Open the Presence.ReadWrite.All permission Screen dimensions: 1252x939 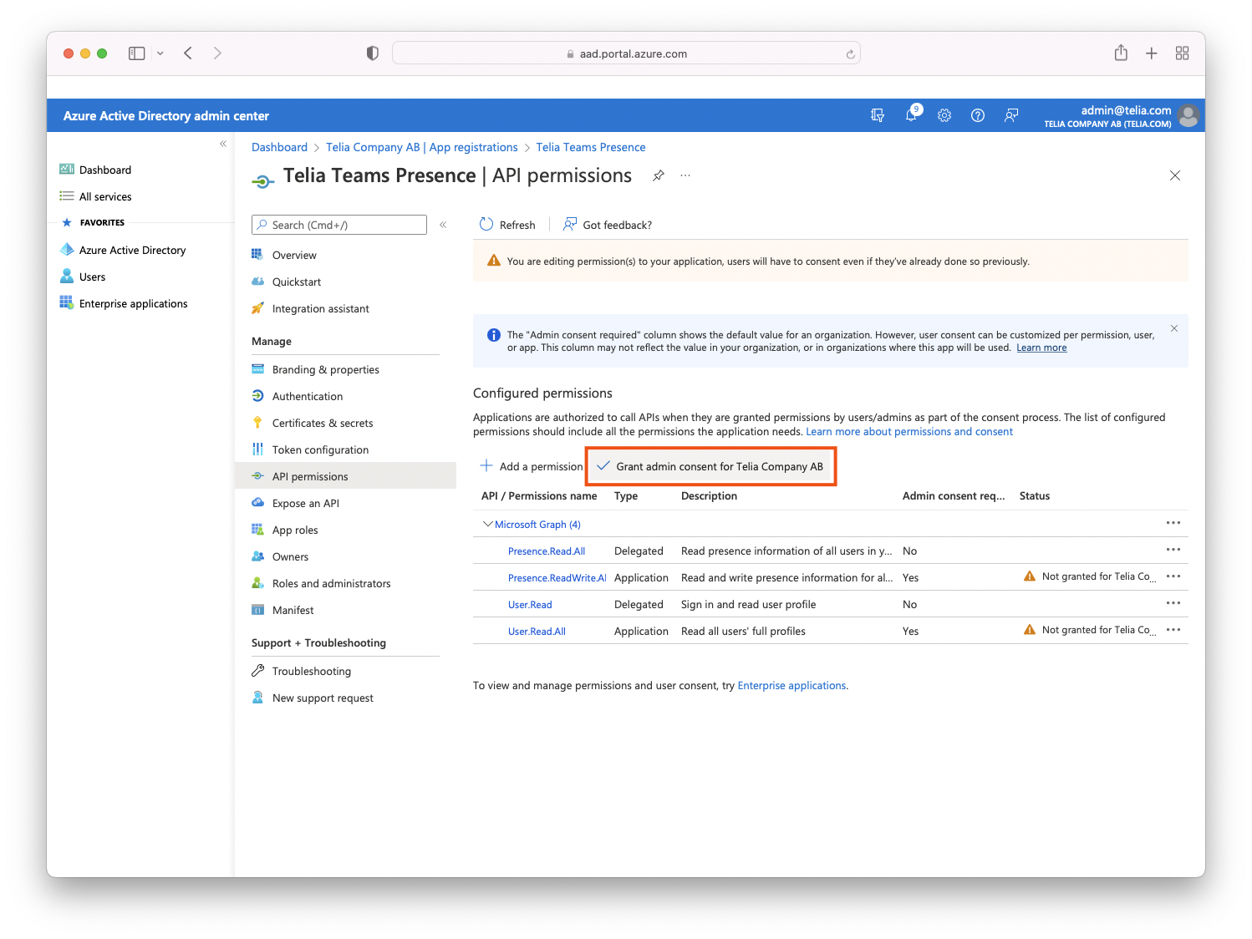pos(557,578)
